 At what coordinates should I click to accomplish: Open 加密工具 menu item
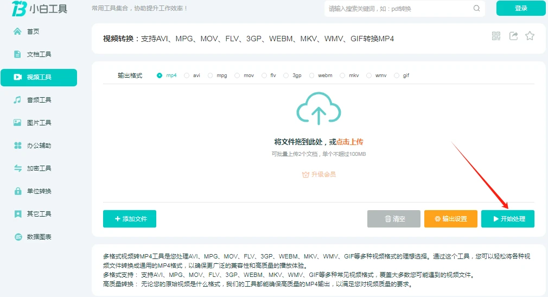(39, 168)
